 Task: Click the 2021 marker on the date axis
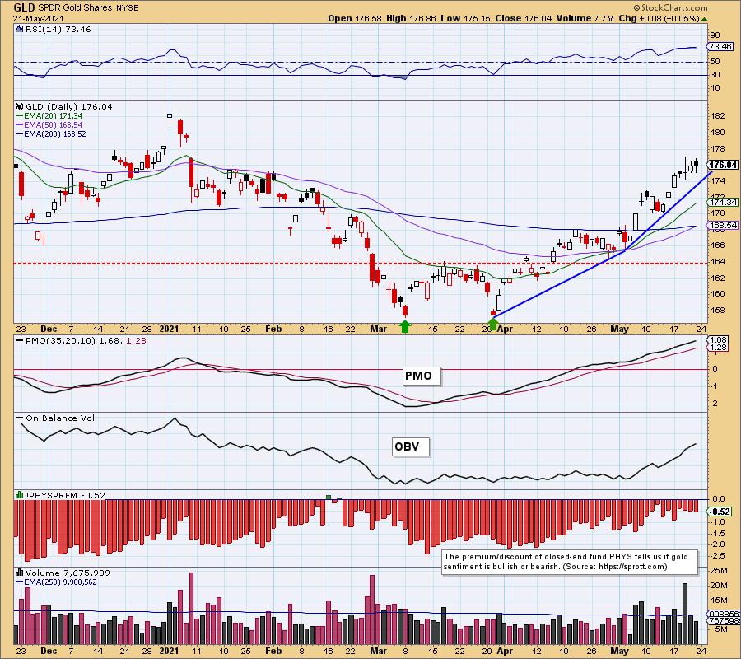click(170, 326)
